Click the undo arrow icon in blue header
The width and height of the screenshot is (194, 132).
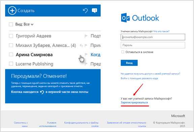click(85, 11)
